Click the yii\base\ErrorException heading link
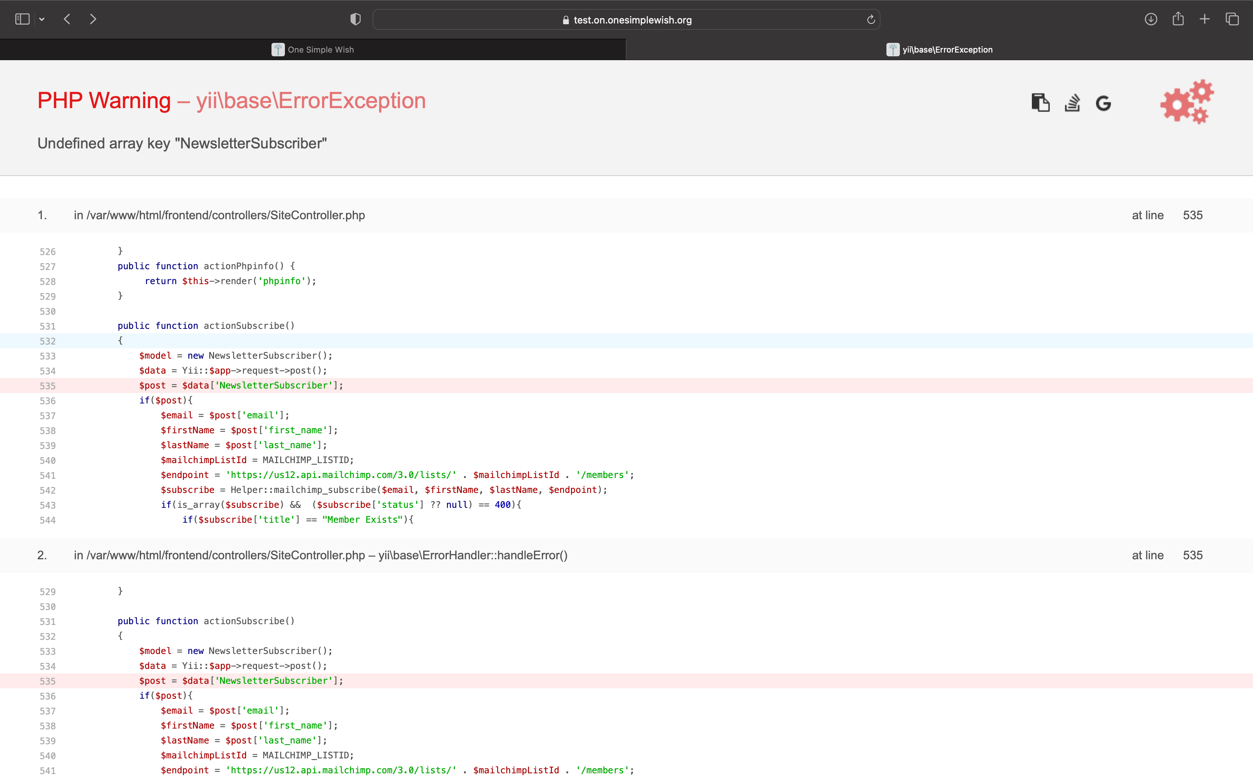Image resolution: width=1253 pixels, height=783 pixels. pyautogui.click(x=311, y=100)
